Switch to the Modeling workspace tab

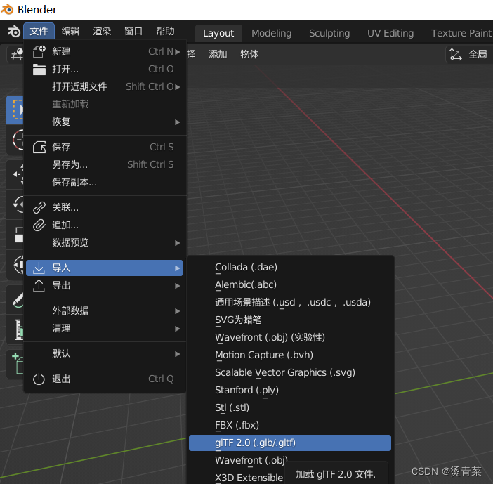[x=272, y=33]
